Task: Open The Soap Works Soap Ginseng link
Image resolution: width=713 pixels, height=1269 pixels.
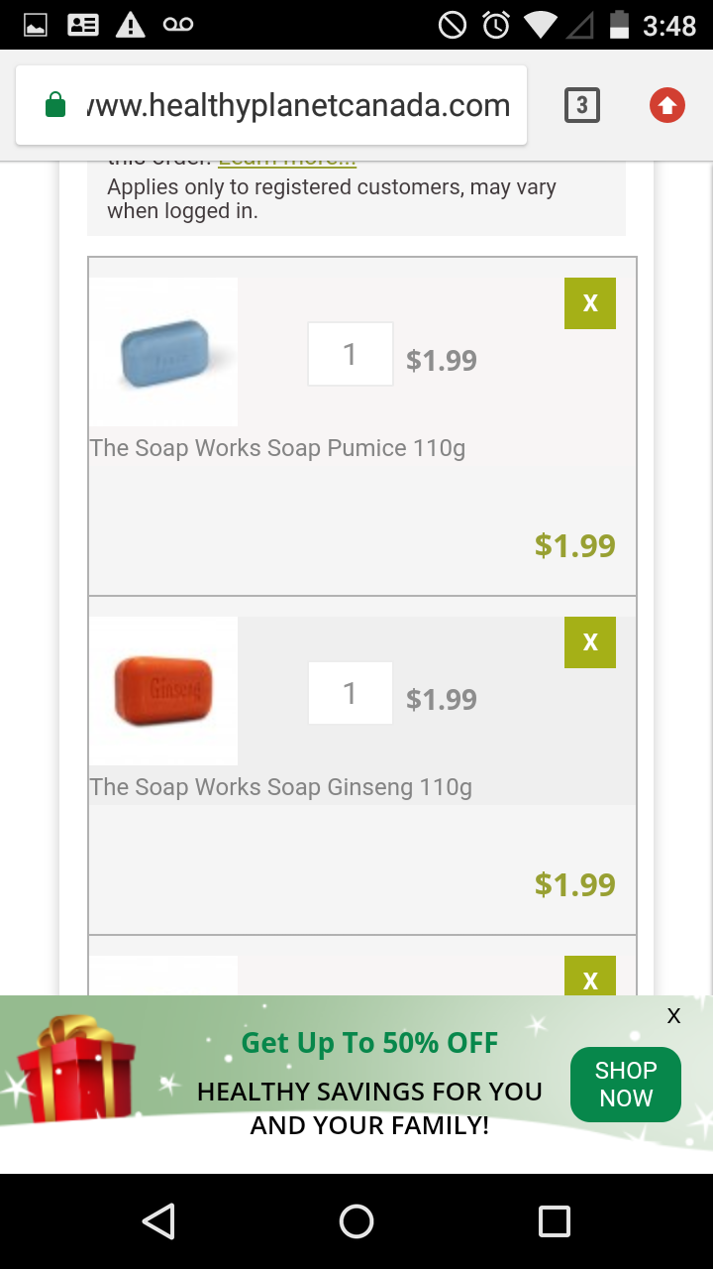Action: tap(280, 787)
